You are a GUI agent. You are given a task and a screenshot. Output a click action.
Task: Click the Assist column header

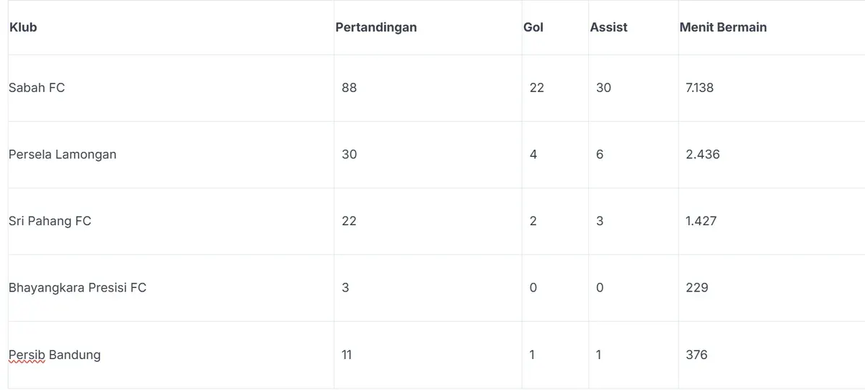pos(608,27)
